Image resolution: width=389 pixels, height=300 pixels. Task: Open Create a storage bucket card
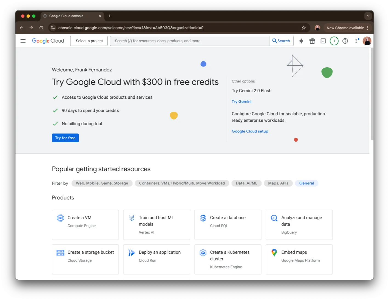(x=85, y=259)
